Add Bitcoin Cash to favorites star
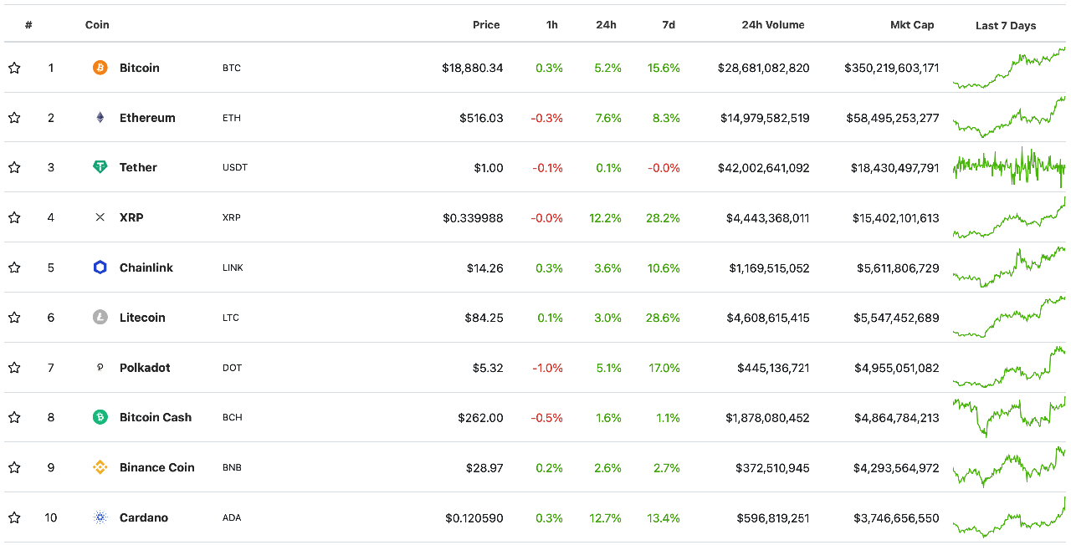This screenshot has height=545, width=1071. point(14,417)
